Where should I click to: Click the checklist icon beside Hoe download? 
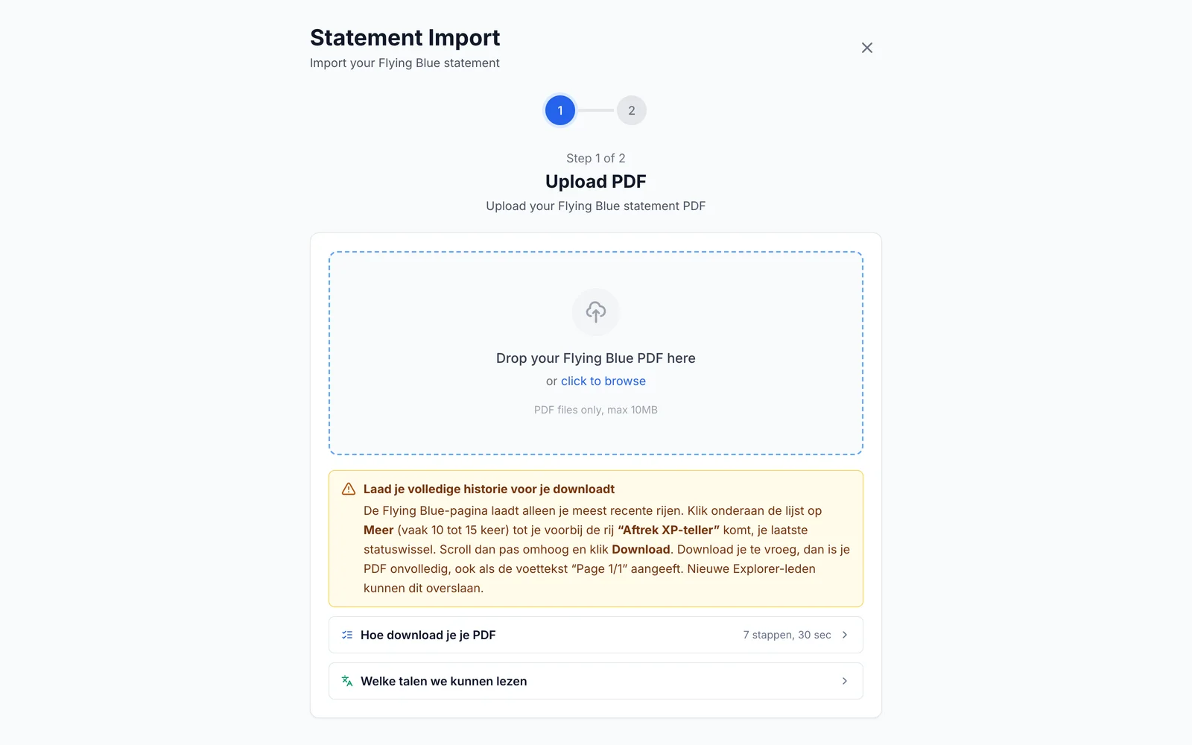(347, 635)
